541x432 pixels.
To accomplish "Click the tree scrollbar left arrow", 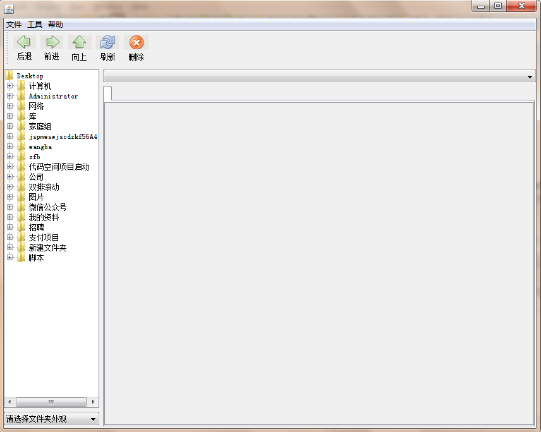I will pyautogui.click(x=9, y=402).
